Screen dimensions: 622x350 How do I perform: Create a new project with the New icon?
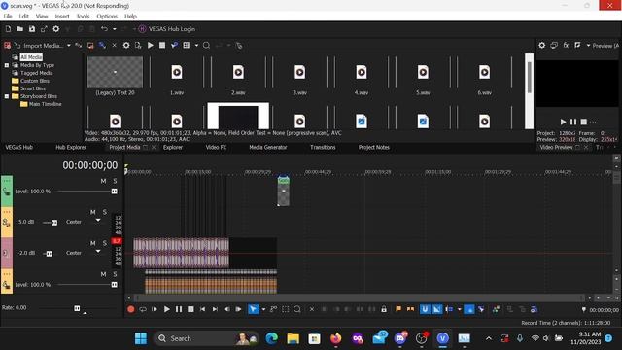click(x=8, y=29)
